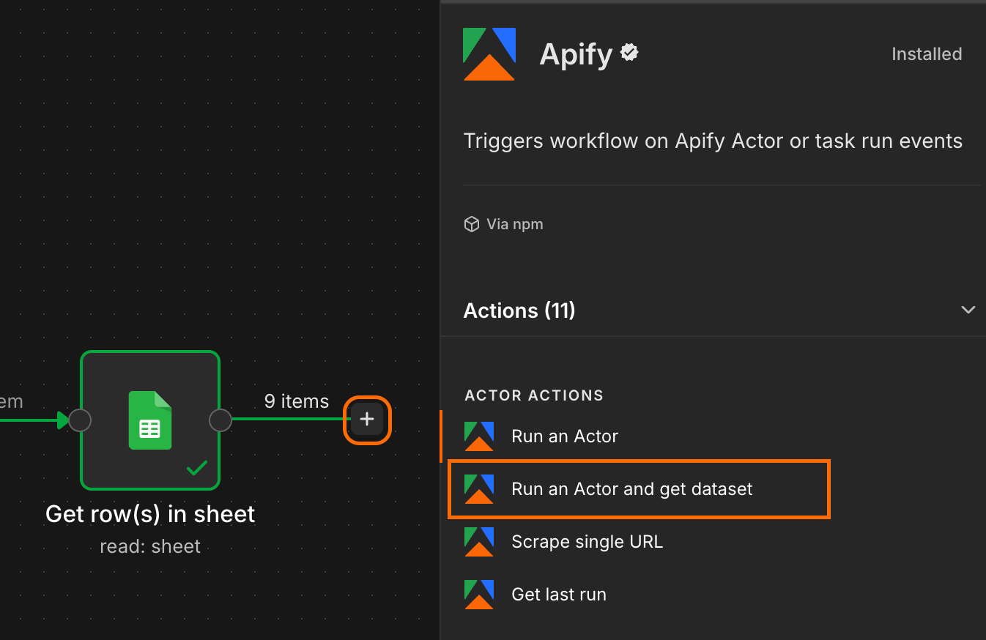Click the icon beside Run an Actor
The width and height of the screenshot is (986, 640).
pyautogui.click(x=479, y=436)
